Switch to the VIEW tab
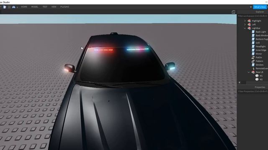Viewport: 268px width, 150px height. (54, 7)
